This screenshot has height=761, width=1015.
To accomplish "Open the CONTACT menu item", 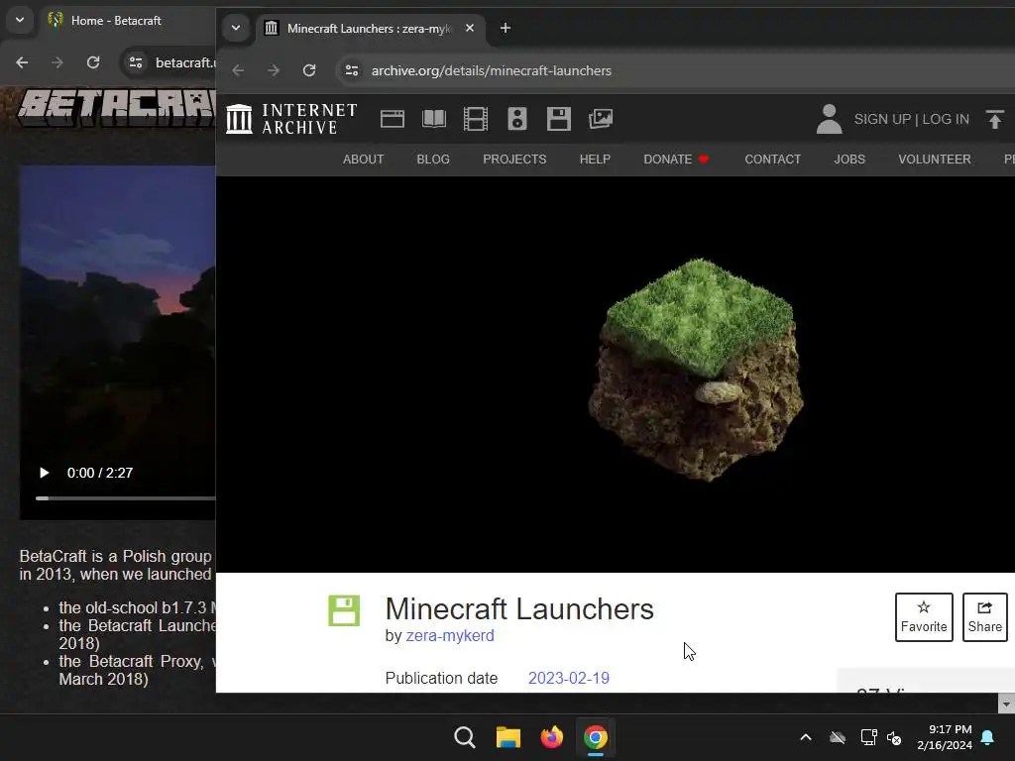I will [x=773, y=160].
